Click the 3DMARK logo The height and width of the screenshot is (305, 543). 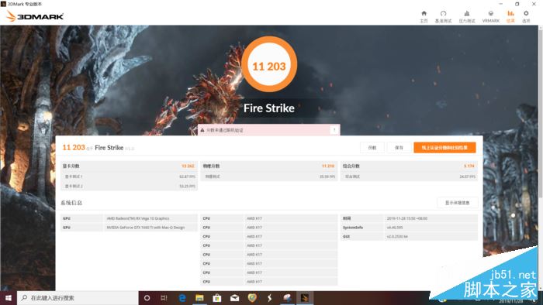pos(36,16)
